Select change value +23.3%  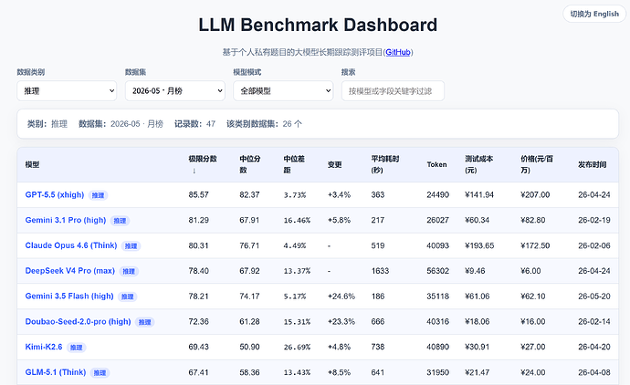point(341,321)
